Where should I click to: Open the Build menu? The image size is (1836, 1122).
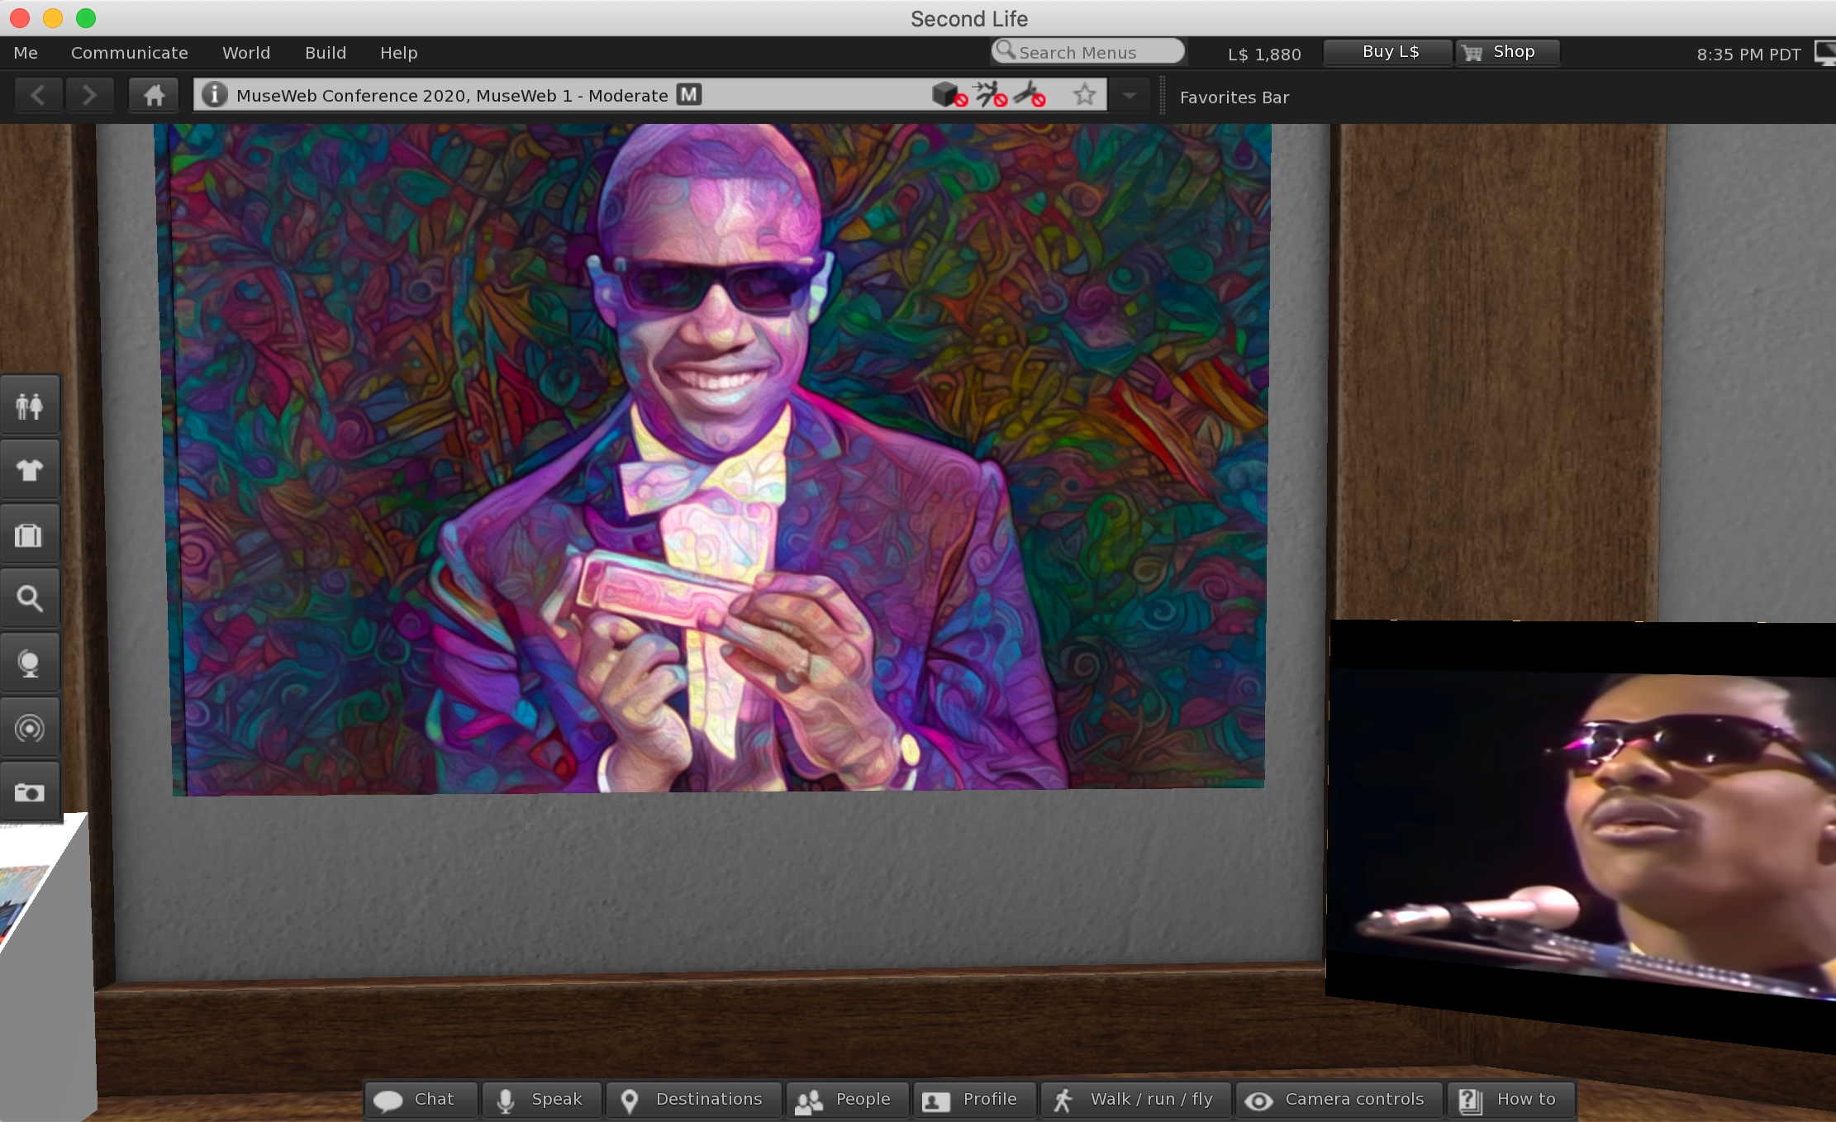326,53
